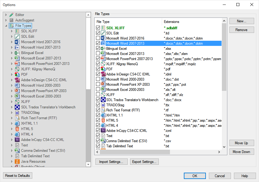Expand the Editor tree node

pos(6,15)
